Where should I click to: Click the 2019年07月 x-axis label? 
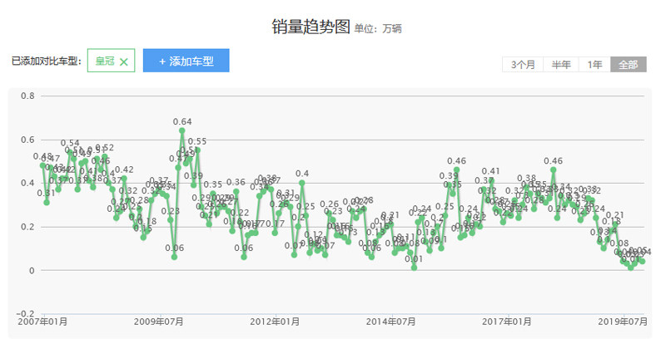tap(623, 321)
